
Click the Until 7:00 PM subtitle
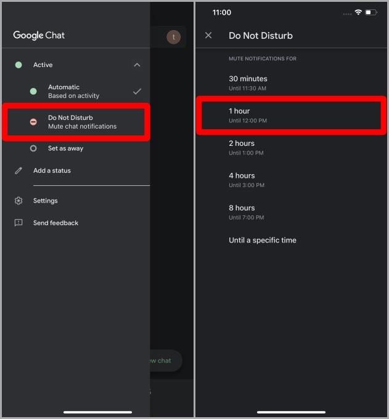point(247,218)
